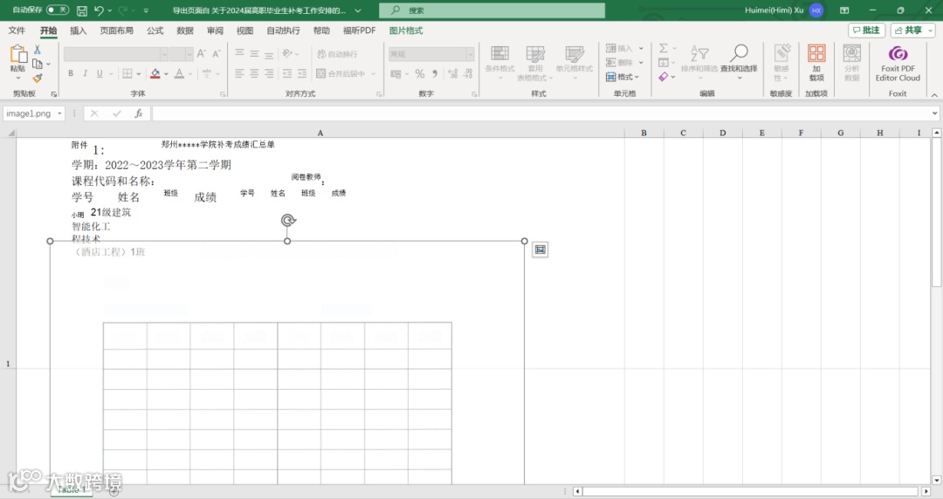Click the image rotation handle
The height and width of the screenshot is (499, 943).
tap(288, 220)
